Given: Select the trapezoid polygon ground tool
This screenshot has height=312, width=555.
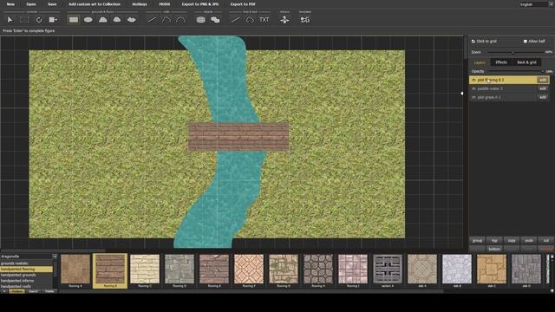Looking at the screenshot, I should tap(102, 20).
